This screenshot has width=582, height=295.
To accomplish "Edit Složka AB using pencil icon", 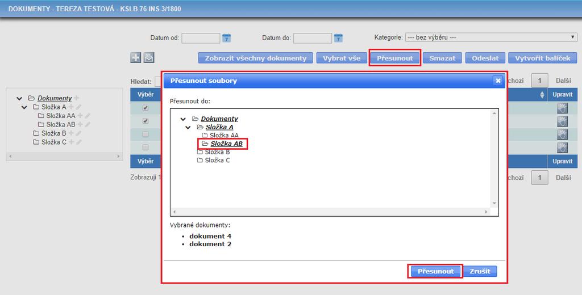I will pyautogui.click(x=87, y=124).
